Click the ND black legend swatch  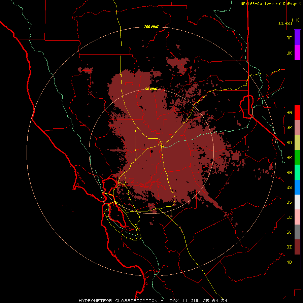tap(297, 262)
